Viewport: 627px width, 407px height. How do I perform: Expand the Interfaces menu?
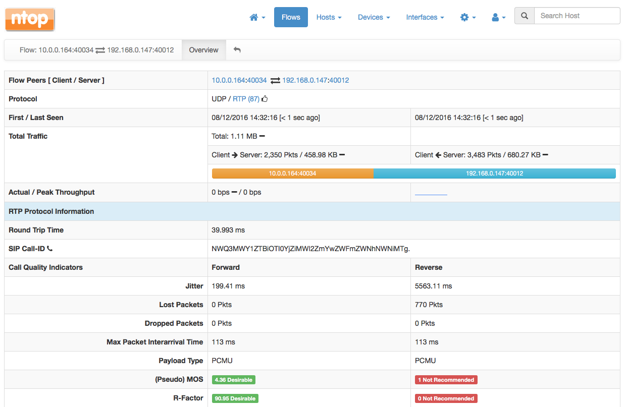[425, 17]
